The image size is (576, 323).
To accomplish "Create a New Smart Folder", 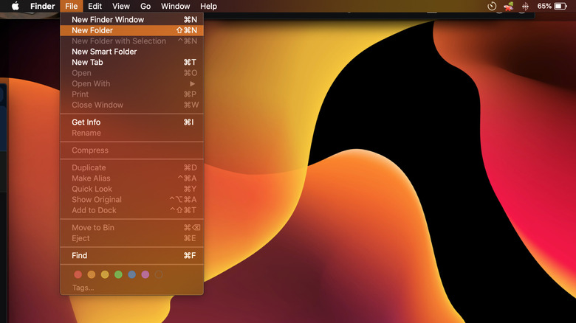I will (104, 52).
